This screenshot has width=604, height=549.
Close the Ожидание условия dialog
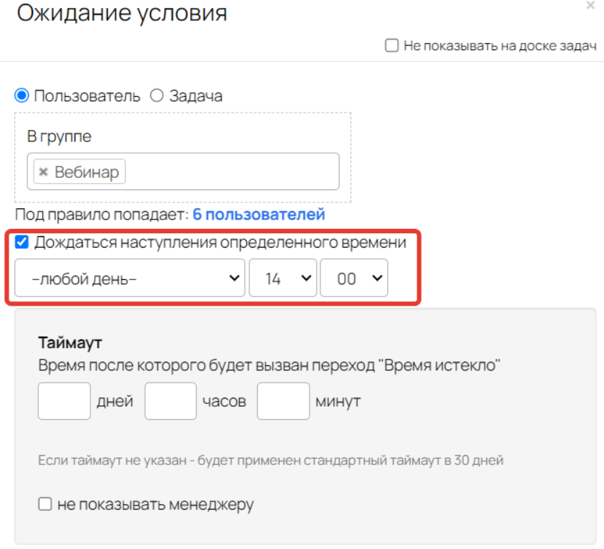(590, 6)
